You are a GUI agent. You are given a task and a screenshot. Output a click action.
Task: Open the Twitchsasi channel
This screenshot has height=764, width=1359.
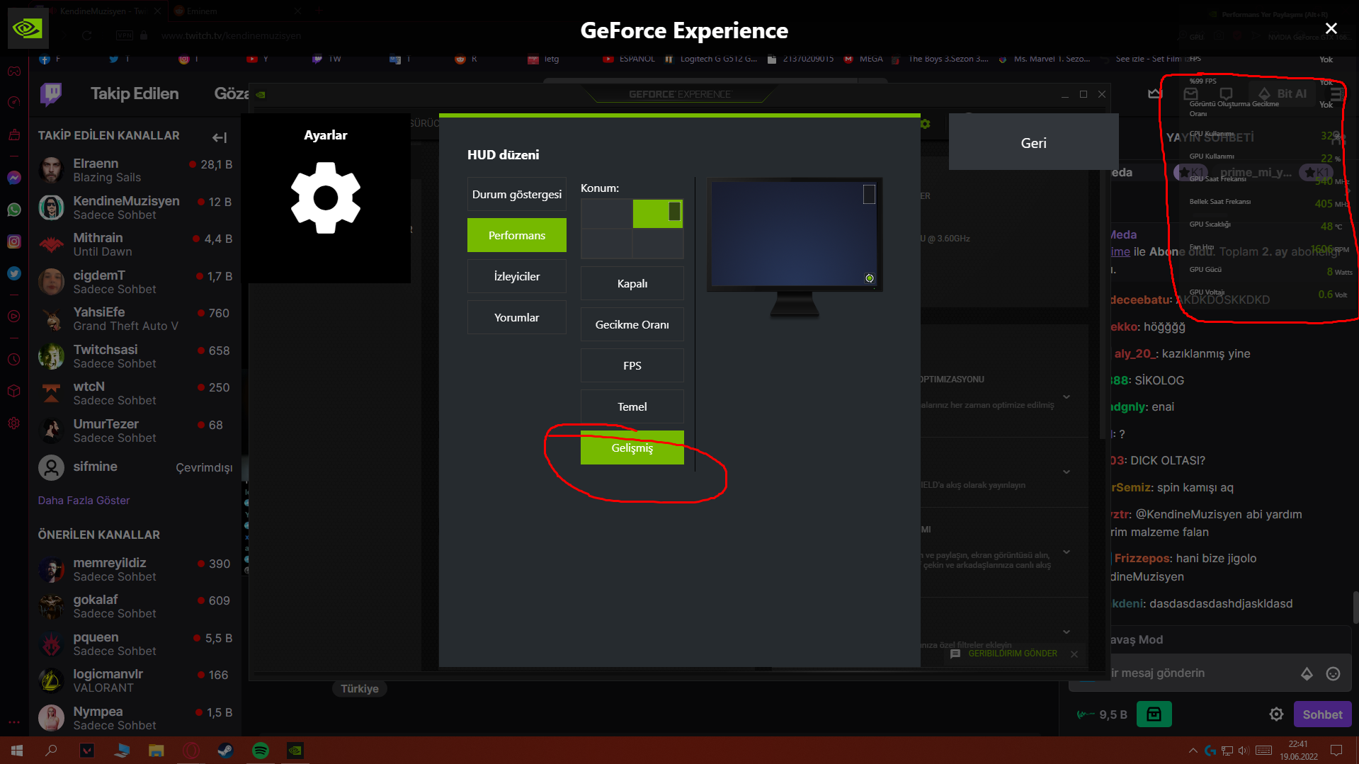135,356
